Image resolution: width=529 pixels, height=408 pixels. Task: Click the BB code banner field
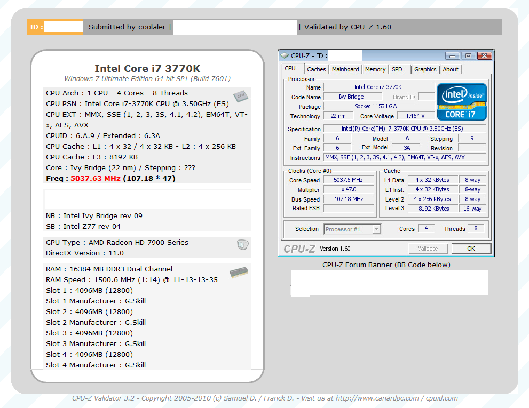(x=389, y=283)
